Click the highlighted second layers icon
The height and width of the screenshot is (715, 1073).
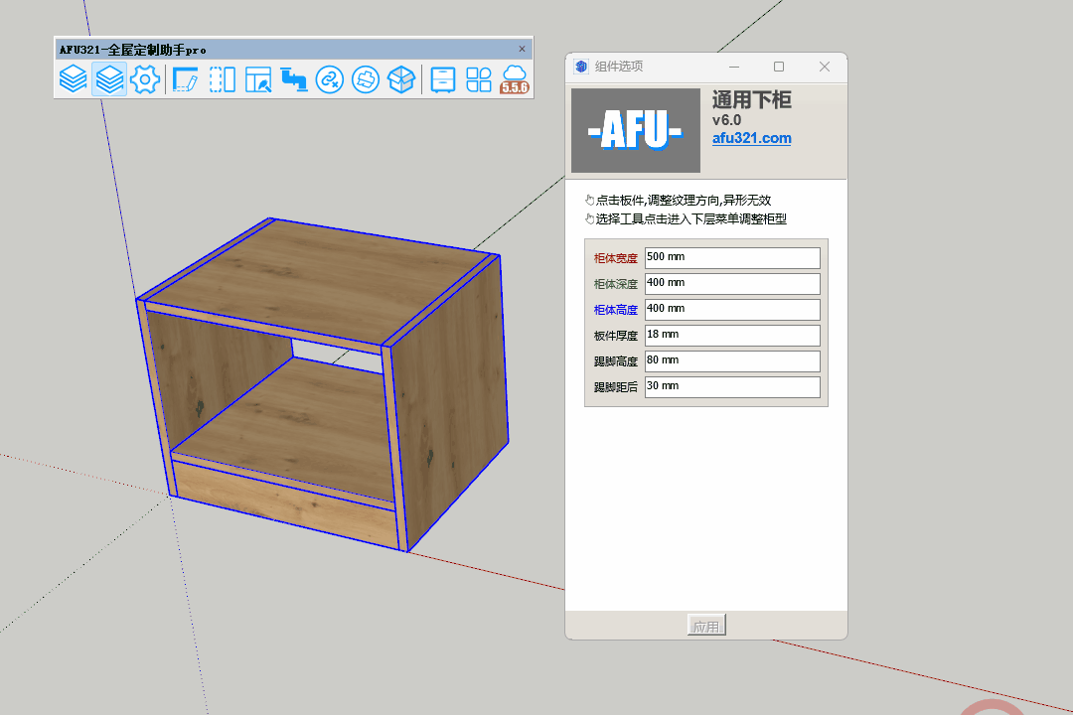[x=109, y=78]
